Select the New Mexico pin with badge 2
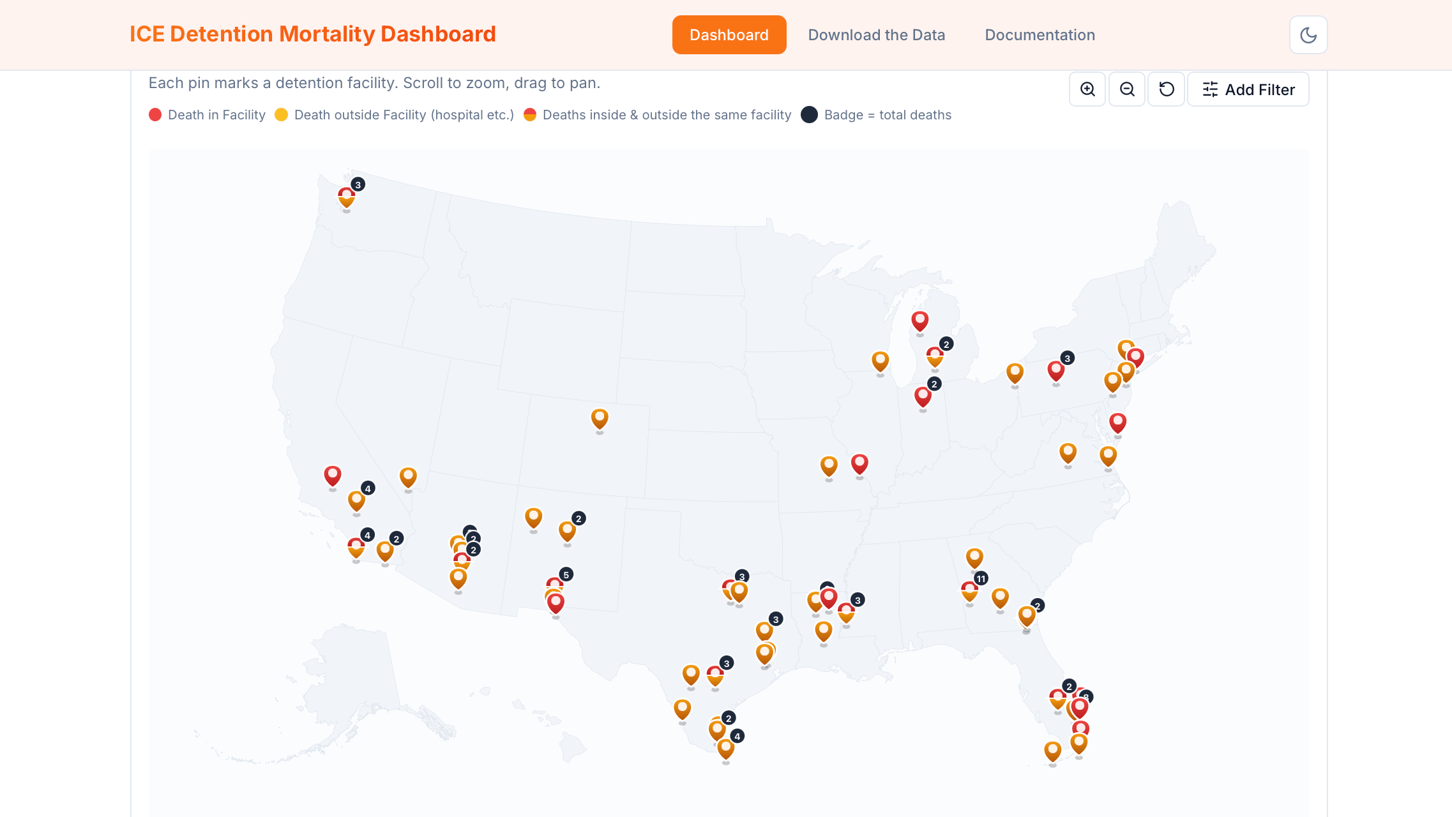Viewport: 1452px width, 817px height. tap(567, 532)
